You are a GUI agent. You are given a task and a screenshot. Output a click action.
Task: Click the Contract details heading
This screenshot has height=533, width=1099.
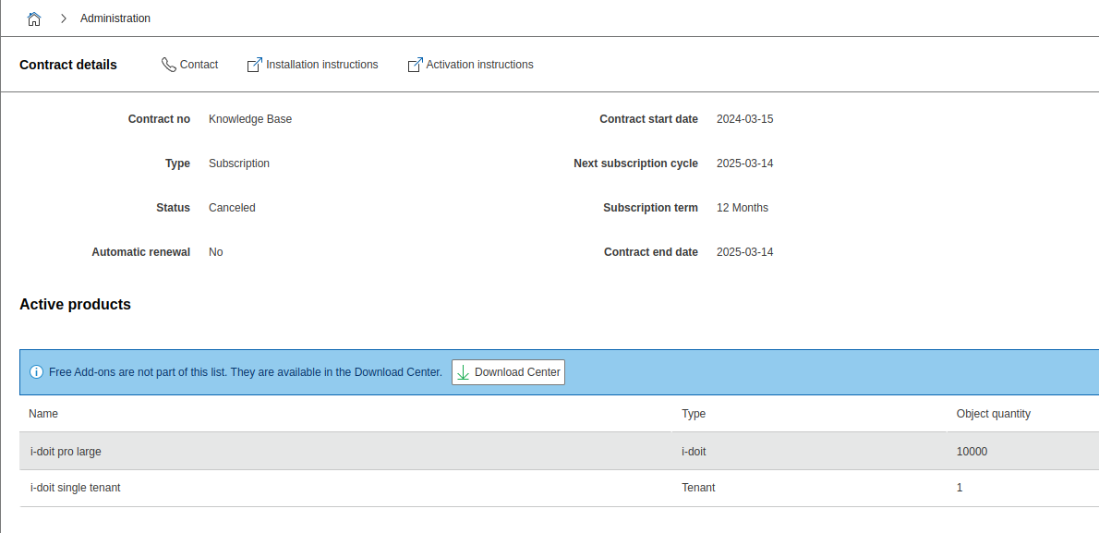[x=68, y=65]
